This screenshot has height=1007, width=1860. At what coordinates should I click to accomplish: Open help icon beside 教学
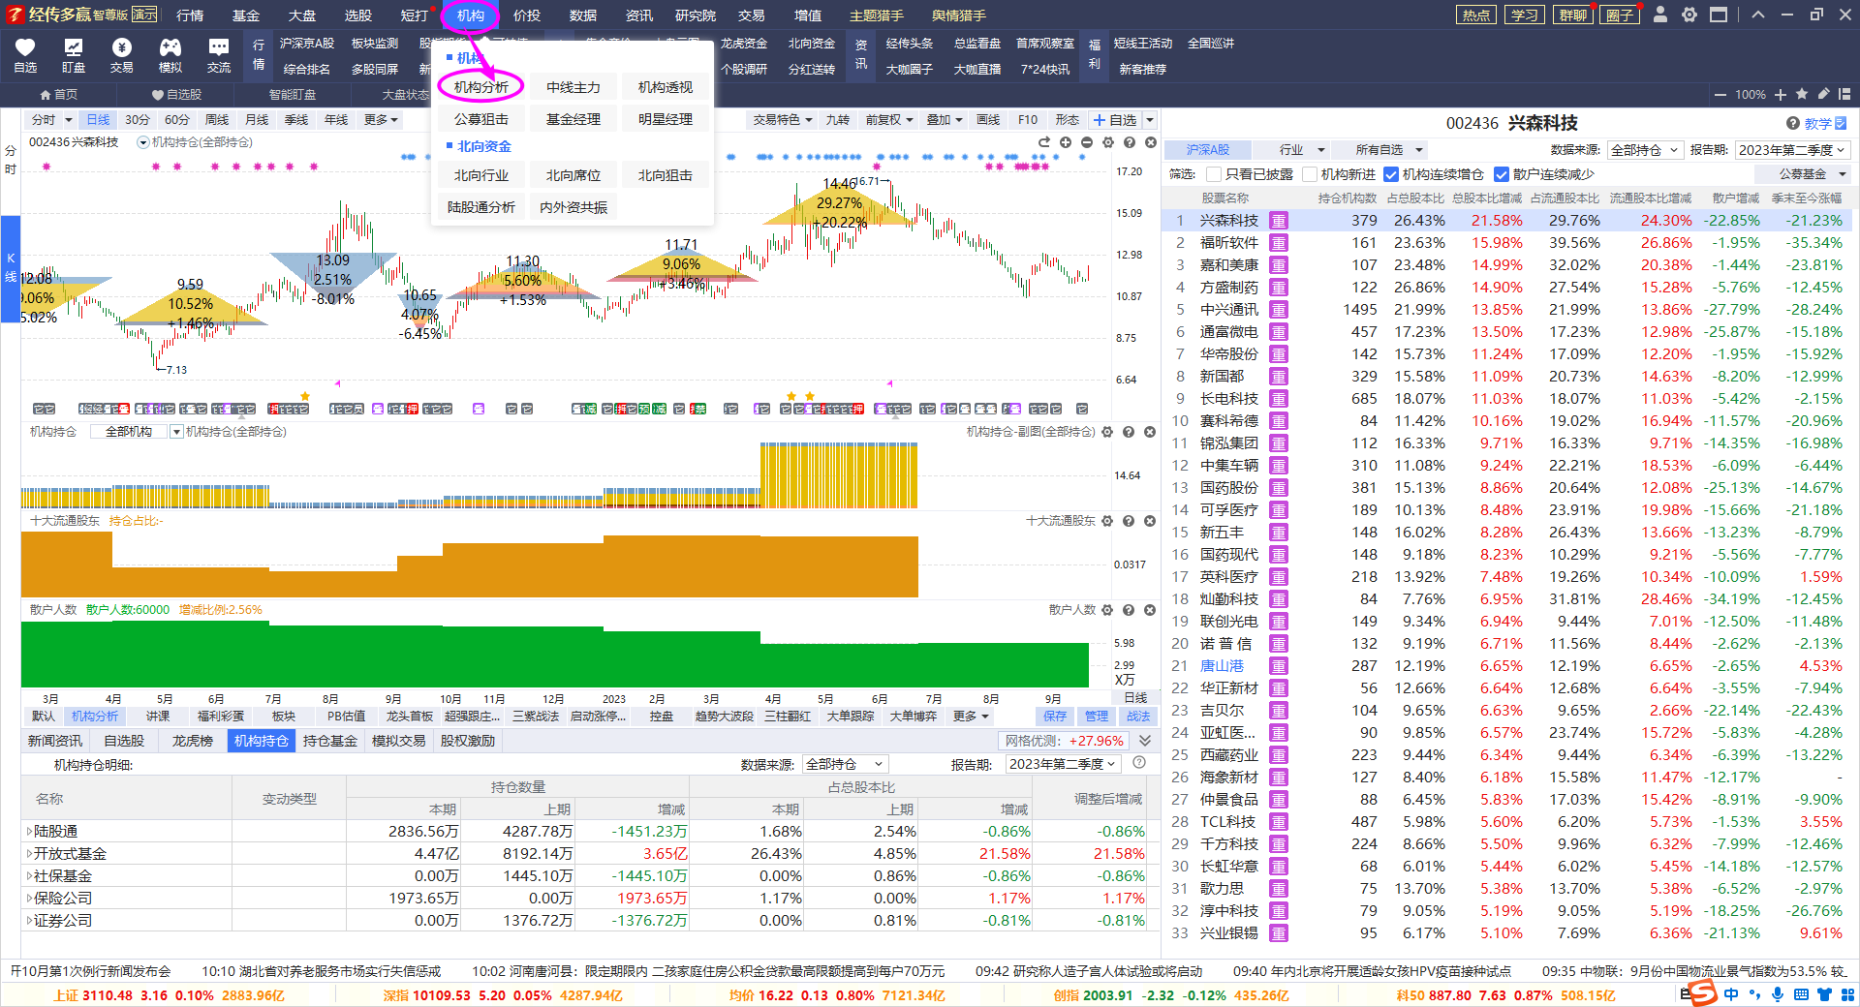[1793, 123]
